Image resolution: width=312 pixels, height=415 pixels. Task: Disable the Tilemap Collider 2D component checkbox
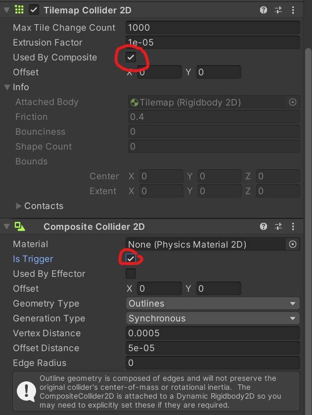coord(34,10)
